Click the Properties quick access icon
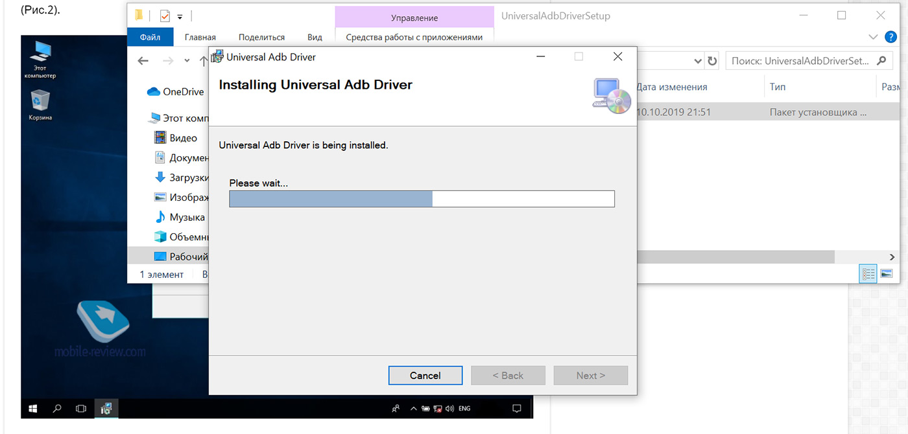Screen dimensions: 908x434 point(165,16)
